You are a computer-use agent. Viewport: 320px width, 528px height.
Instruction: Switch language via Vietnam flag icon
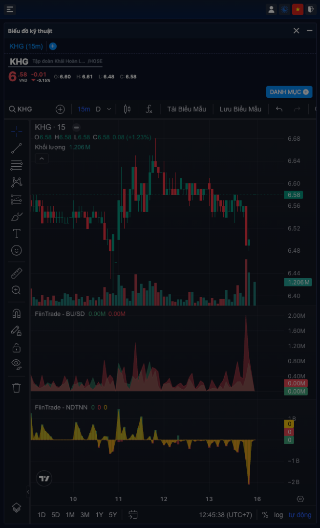(298, 9)
